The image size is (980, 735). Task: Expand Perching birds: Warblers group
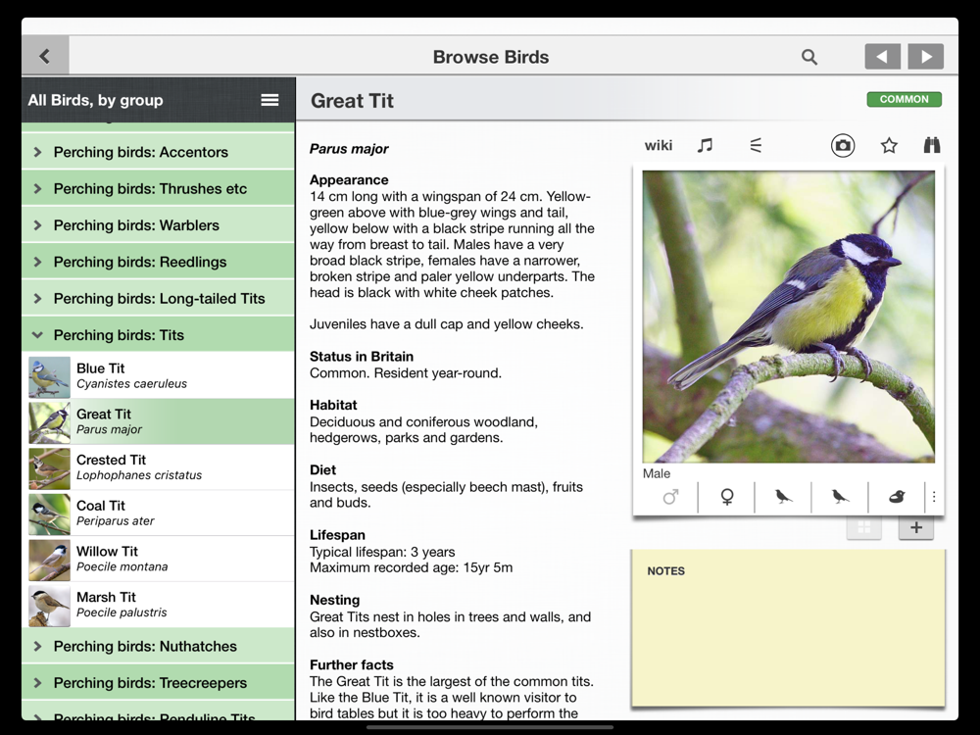click(x=158, y=225)
